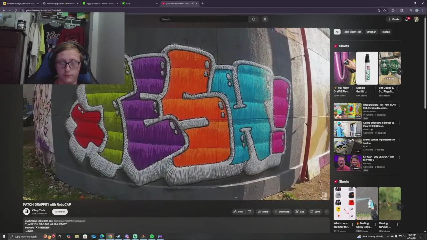Screen dimensions: 427x240
Task: Bookmark this page with the star icon
Action: coord(384,10)
